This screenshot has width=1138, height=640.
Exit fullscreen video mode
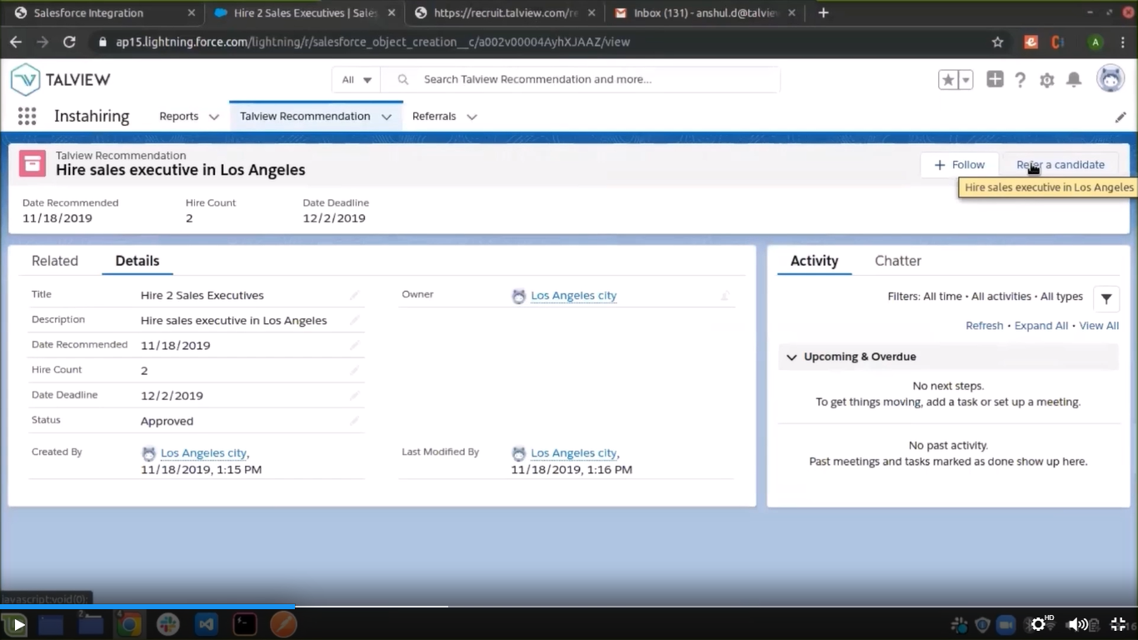(x=1118, y=624)
